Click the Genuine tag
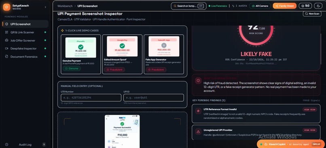 (72, 69)
